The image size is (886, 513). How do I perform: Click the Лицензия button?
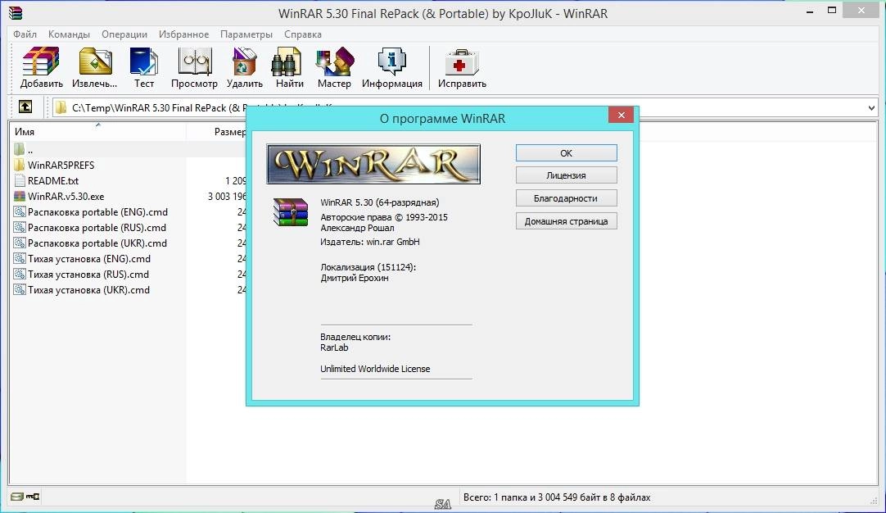pyautogui.click(x=566, y=175)
